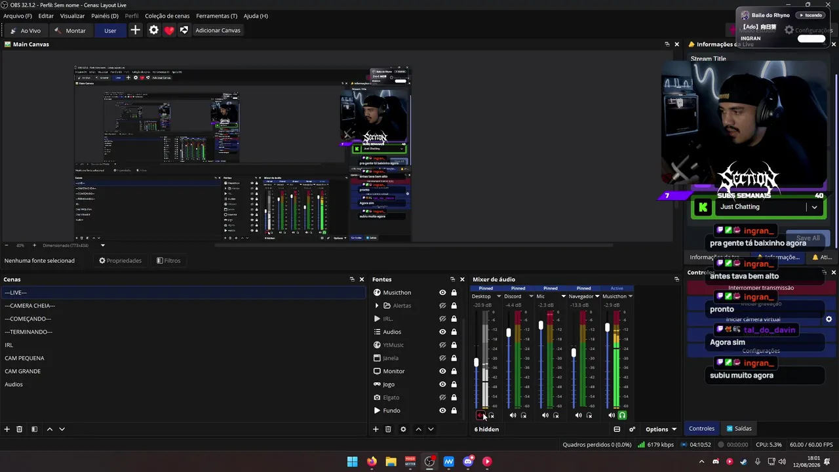Viewport: 839px width, 472px height.
Task: Unmute the Desktop audio channel
Action: click(x=480, y=416)
